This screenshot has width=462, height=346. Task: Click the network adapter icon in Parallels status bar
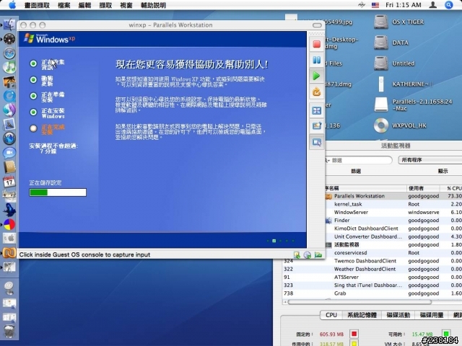(x=318, y=254)
